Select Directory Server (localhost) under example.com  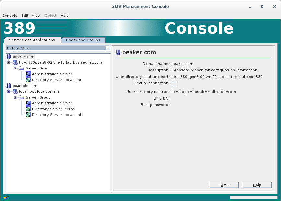pos(57,115)
